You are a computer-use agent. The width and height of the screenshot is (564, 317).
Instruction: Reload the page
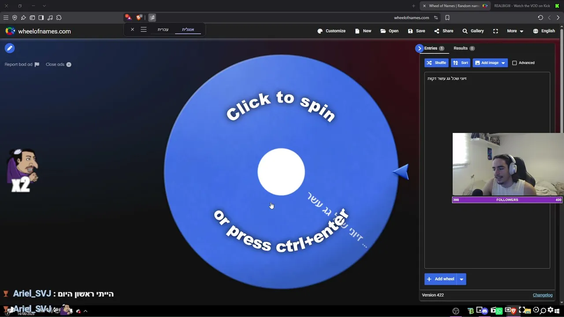coord(540,18)
